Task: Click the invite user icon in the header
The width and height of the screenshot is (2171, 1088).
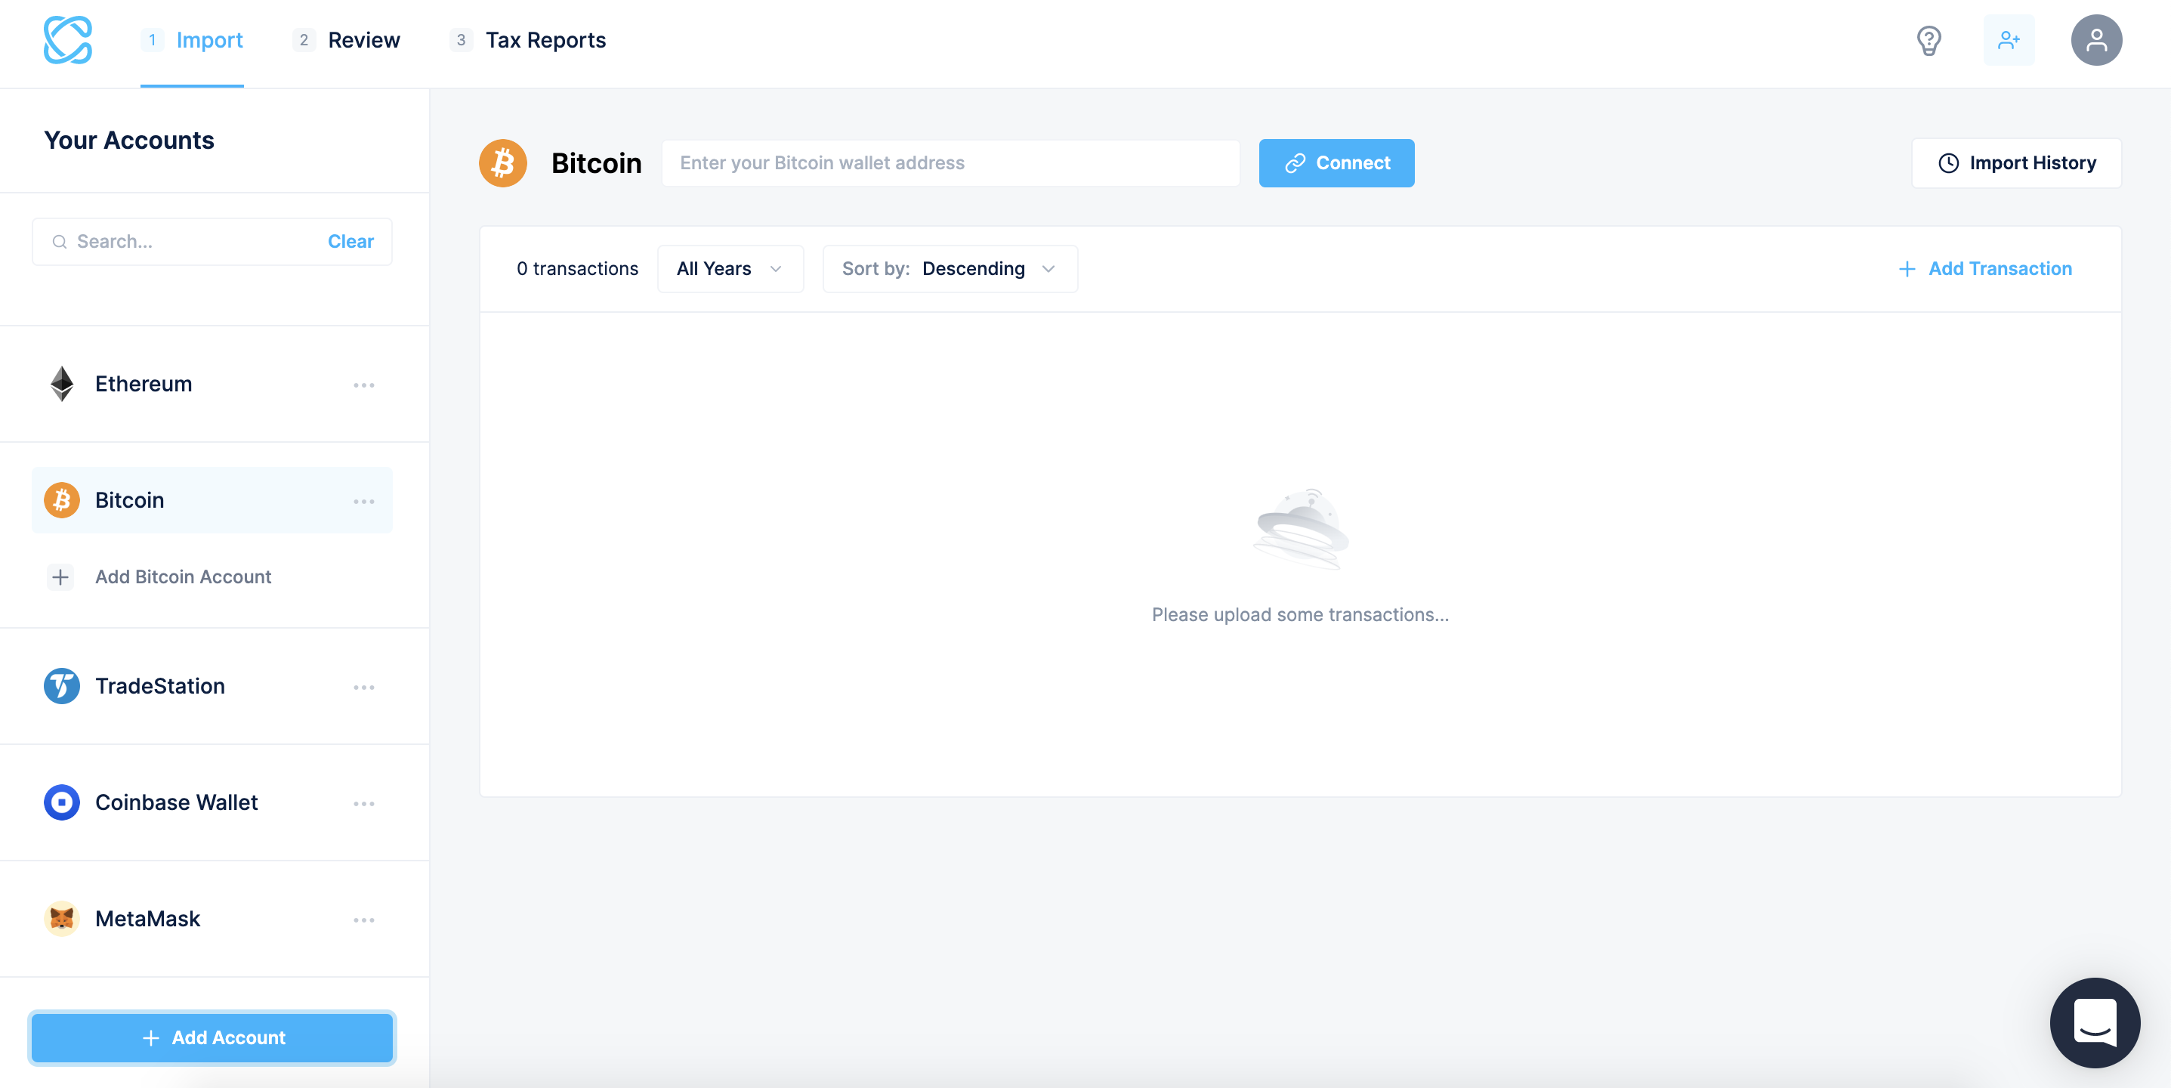Action: point(2010,39)
